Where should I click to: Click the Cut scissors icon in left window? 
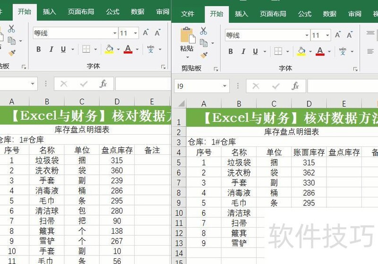(11, 29)
